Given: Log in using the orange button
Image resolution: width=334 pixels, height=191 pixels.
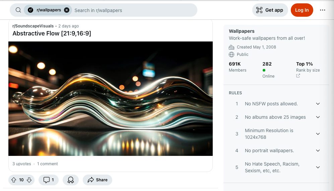Looking at the screenshot, I should (302, 10).
